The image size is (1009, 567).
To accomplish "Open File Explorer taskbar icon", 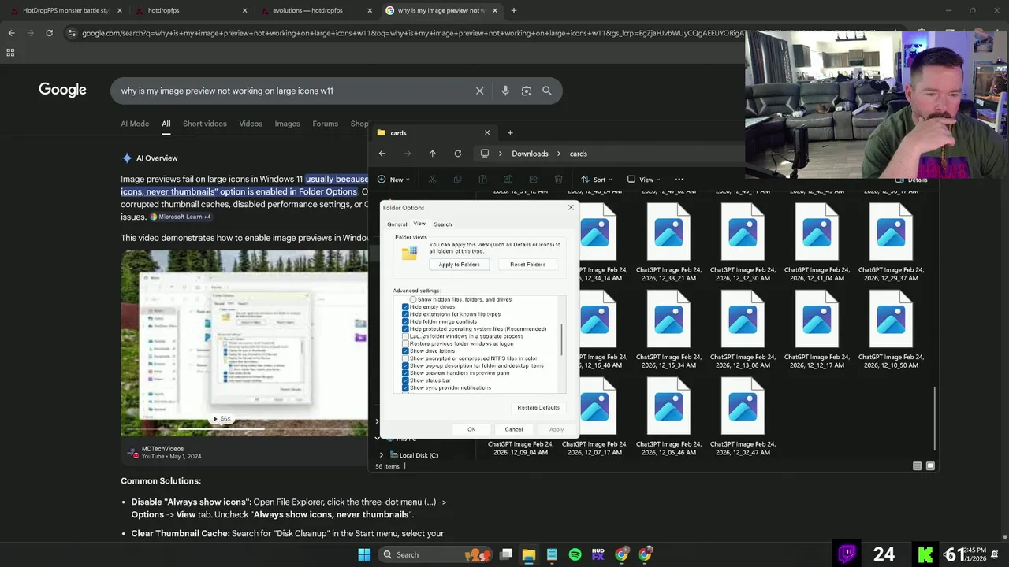I will pos(529,554).
